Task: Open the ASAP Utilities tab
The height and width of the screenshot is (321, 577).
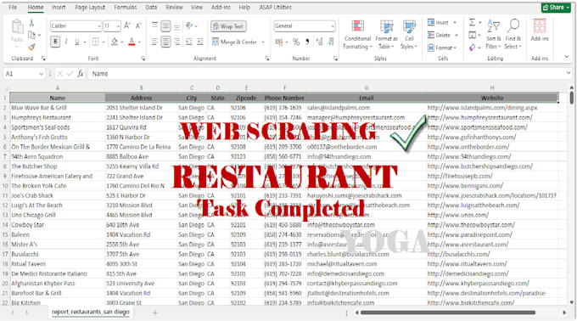Action: [275, 7]
